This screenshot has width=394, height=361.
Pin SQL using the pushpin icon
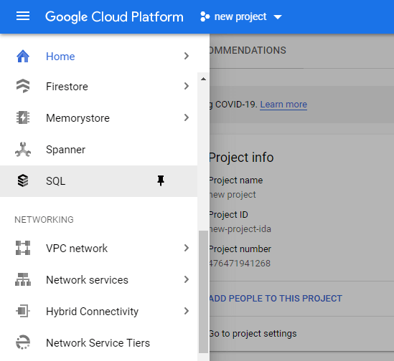pos(161,180)
